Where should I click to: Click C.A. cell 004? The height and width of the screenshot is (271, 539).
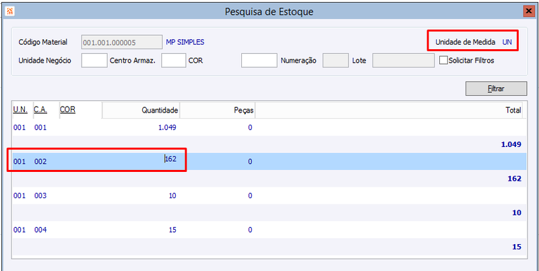click(40, 230)
